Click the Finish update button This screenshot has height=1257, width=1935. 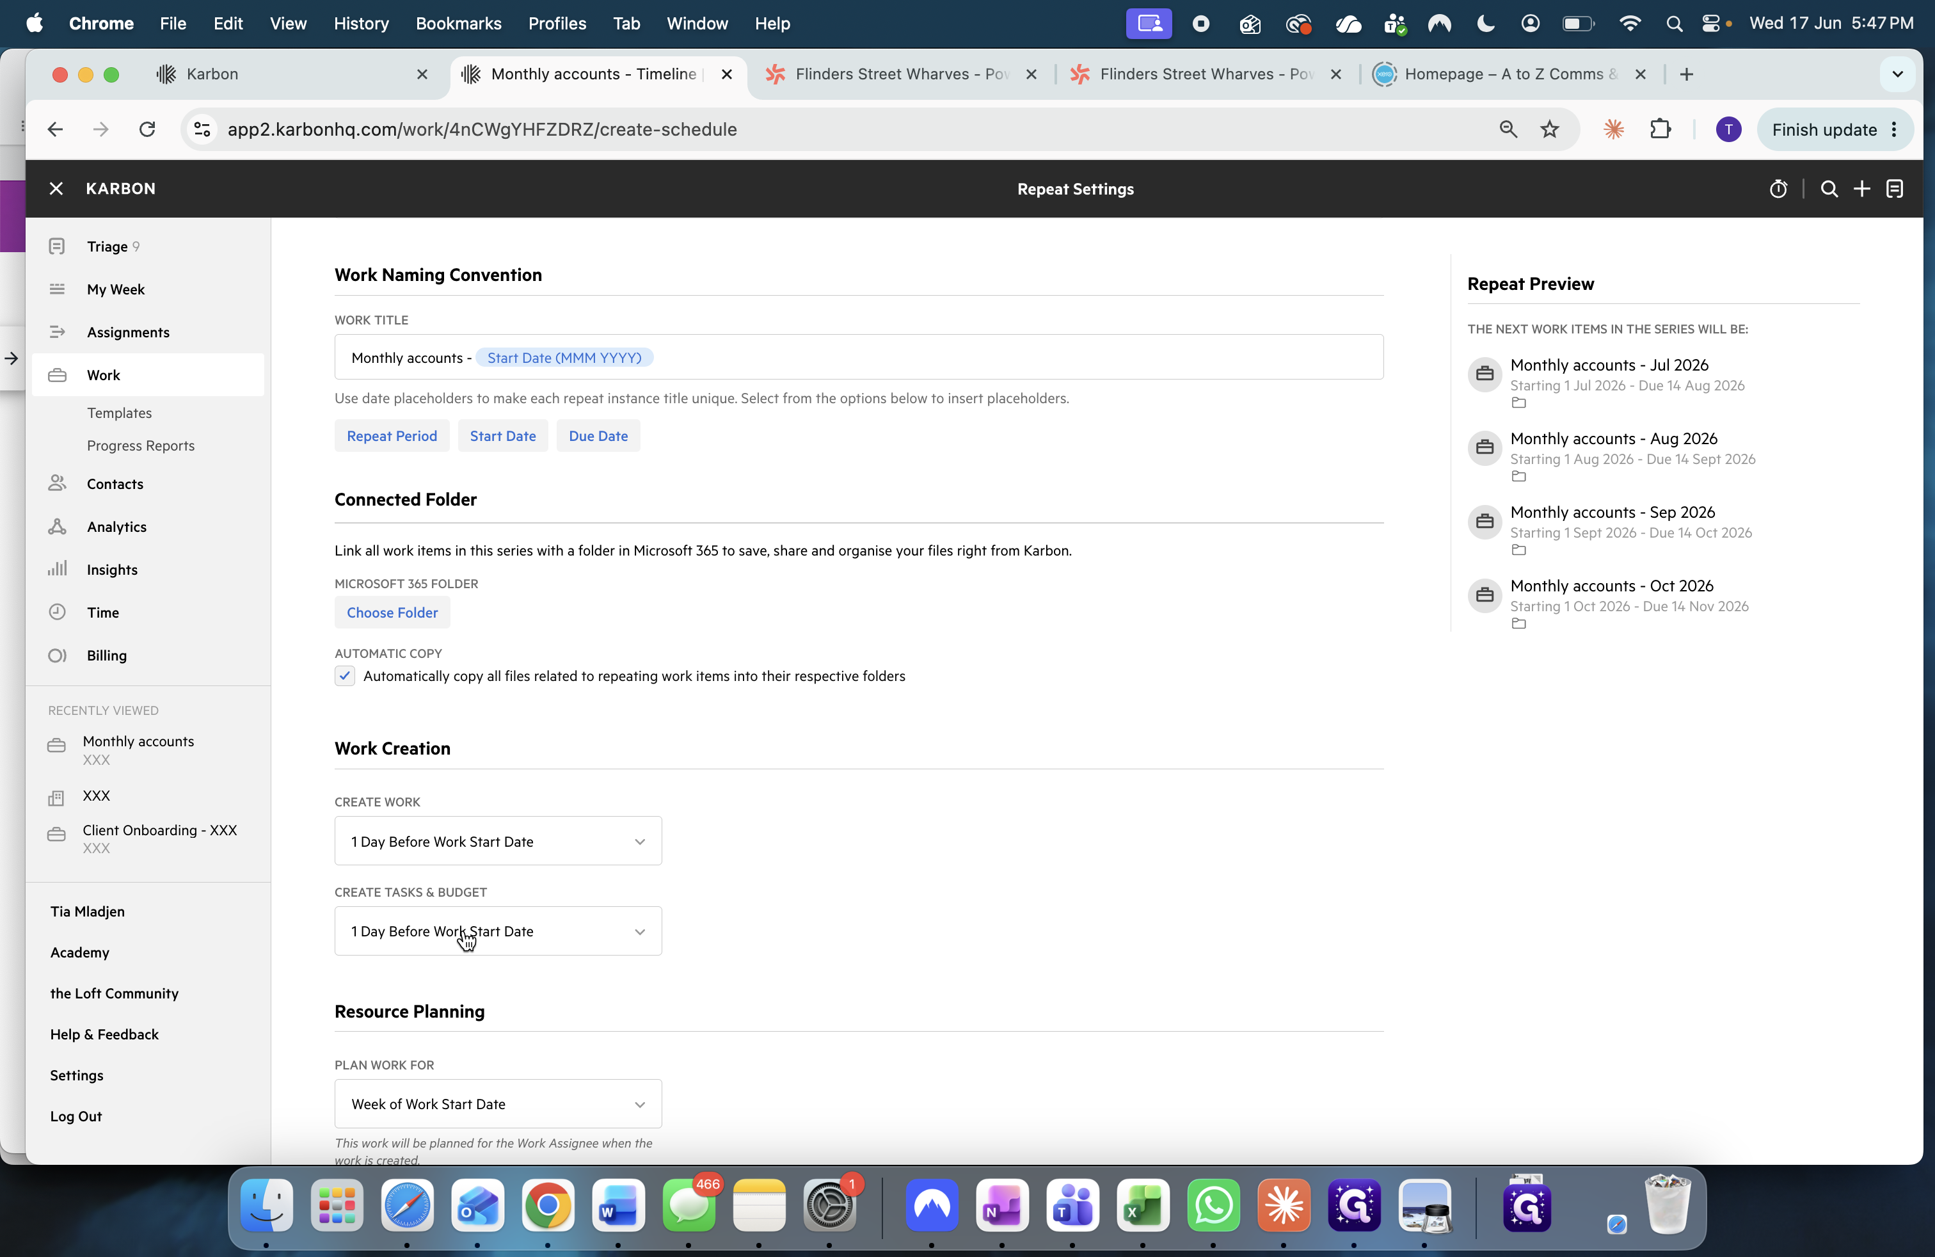coord(1835,129)
